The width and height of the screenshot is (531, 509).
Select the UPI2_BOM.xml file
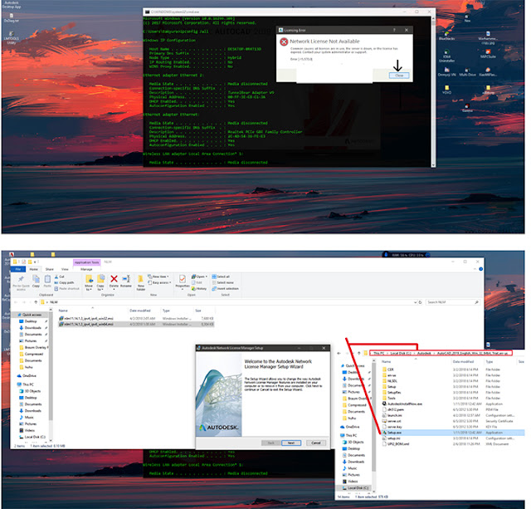coord(396,444)
